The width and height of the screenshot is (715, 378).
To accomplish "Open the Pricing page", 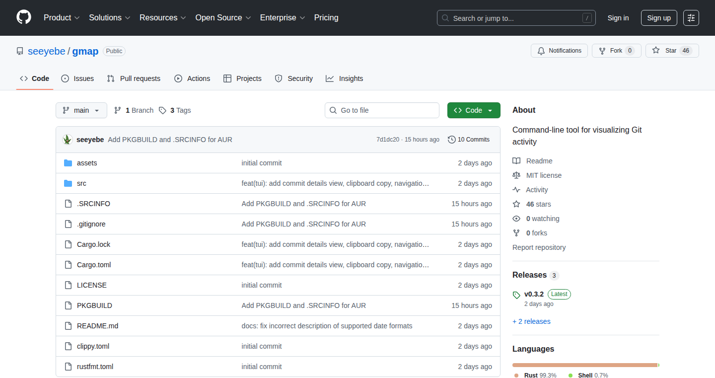I will (x=326, y=17).
